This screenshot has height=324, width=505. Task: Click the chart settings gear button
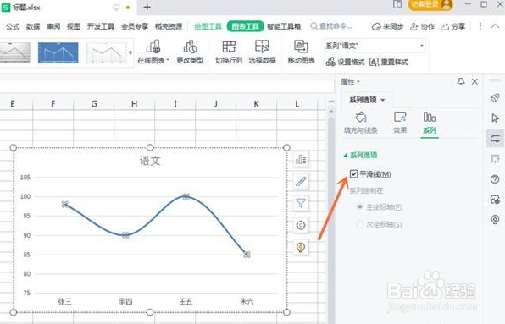[x=301, y=225]
